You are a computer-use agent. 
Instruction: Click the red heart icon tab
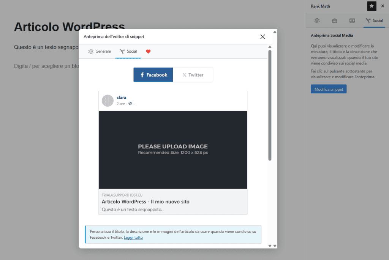(148, 51)
